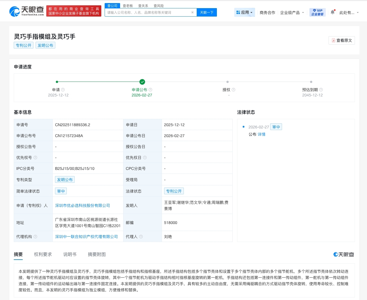Open the 企业级产品 dropdown
The image size is (367, 300).
pyautogui.click(x=292, y=12)
